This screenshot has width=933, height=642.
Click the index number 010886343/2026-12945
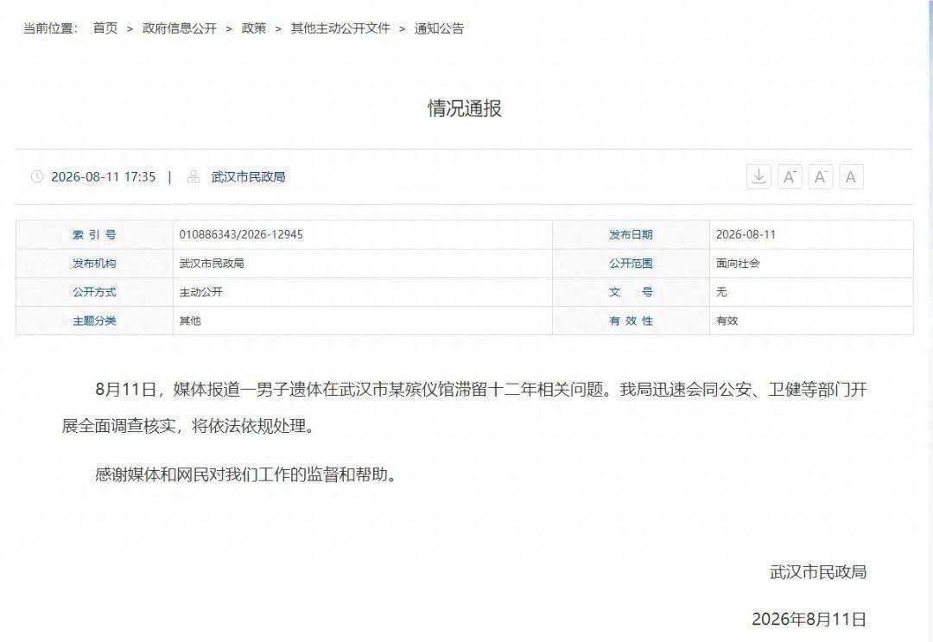click(x=241, y=234)
